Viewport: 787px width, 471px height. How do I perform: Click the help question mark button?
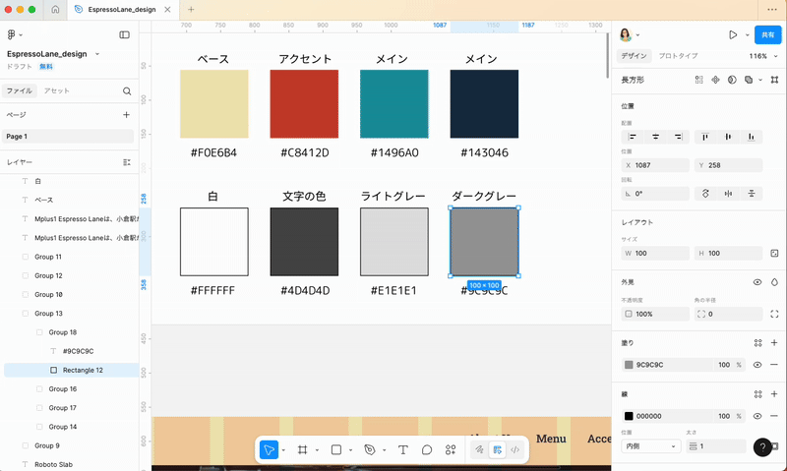click(x=762, y=447)
